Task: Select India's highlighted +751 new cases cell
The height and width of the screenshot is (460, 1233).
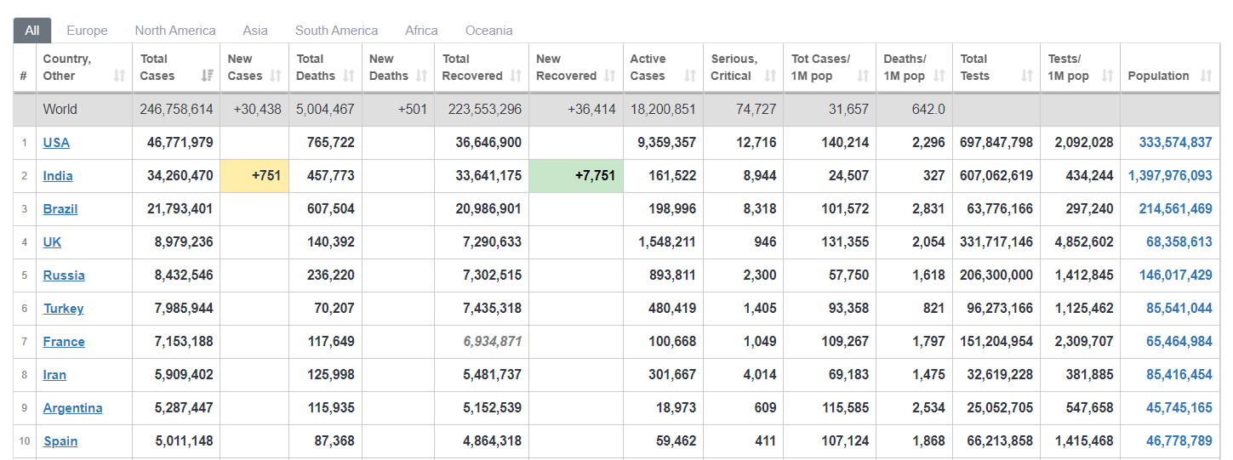Action: [254, 176]
